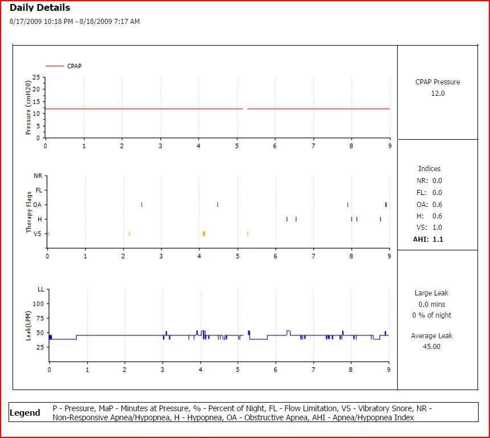The image size is (490, 438).
Task: Click the OA: 0.6 index entry
Action: pos(430,205)
